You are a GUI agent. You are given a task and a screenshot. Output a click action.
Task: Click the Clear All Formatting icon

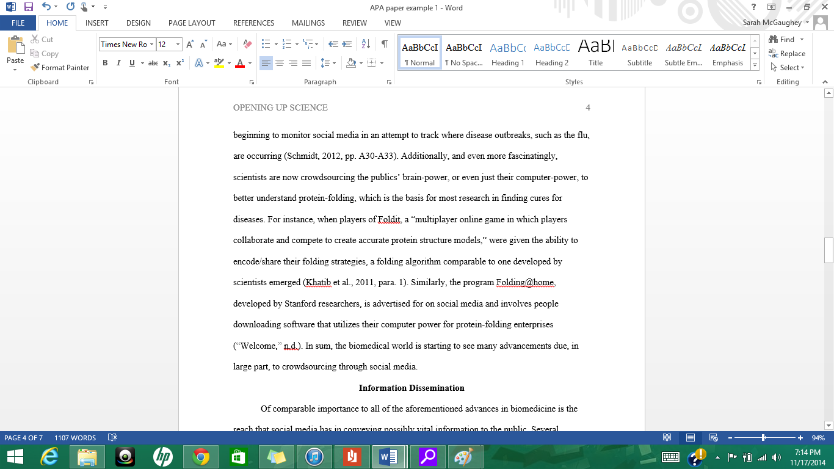coord(247,44)
